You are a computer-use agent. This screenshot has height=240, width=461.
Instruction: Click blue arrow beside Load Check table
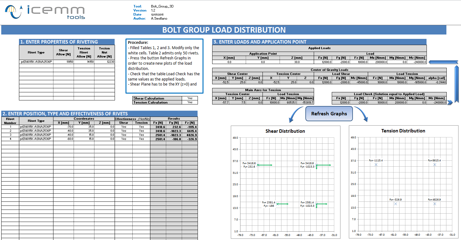[x=450, y=103]
